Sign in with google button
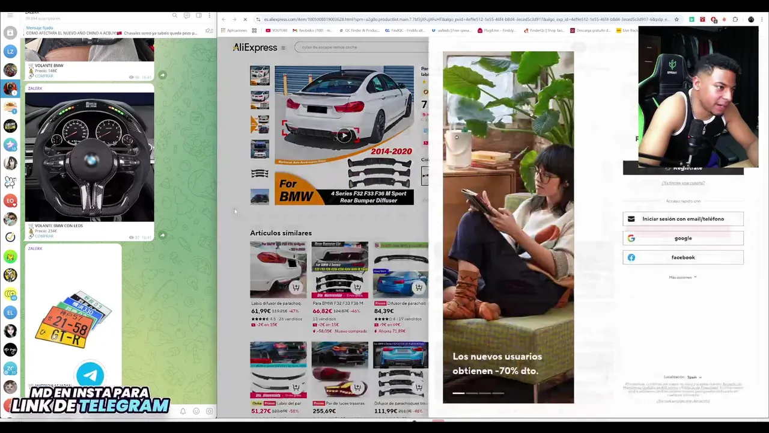 (683, 238)
